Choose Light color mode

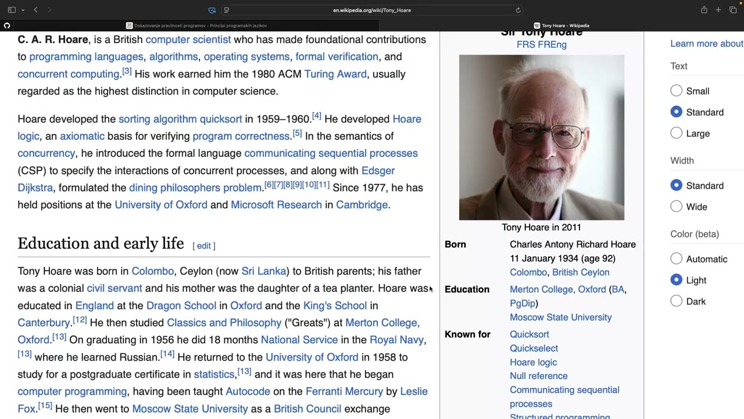tap(676, 280)
